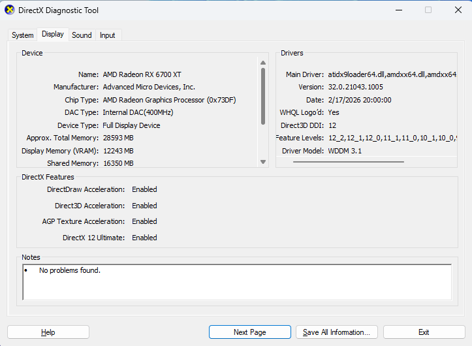Click the Exit button

424,332
